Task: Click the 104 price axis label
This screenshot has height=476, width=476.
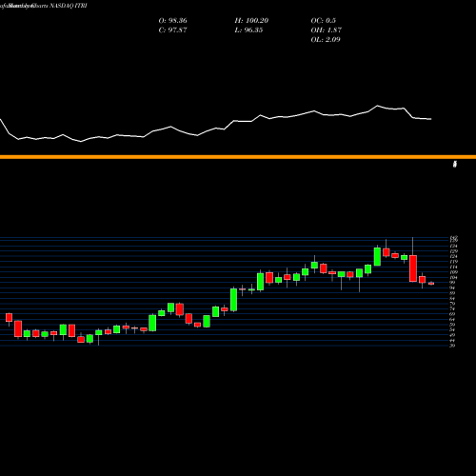Action: (453, 277)
